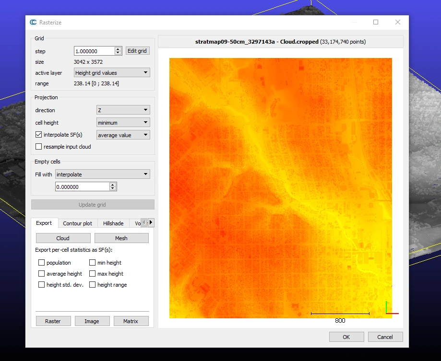This screenshot has width=441, height=361.
Task: Enable average height per-cell statistic
Action: 41,273
